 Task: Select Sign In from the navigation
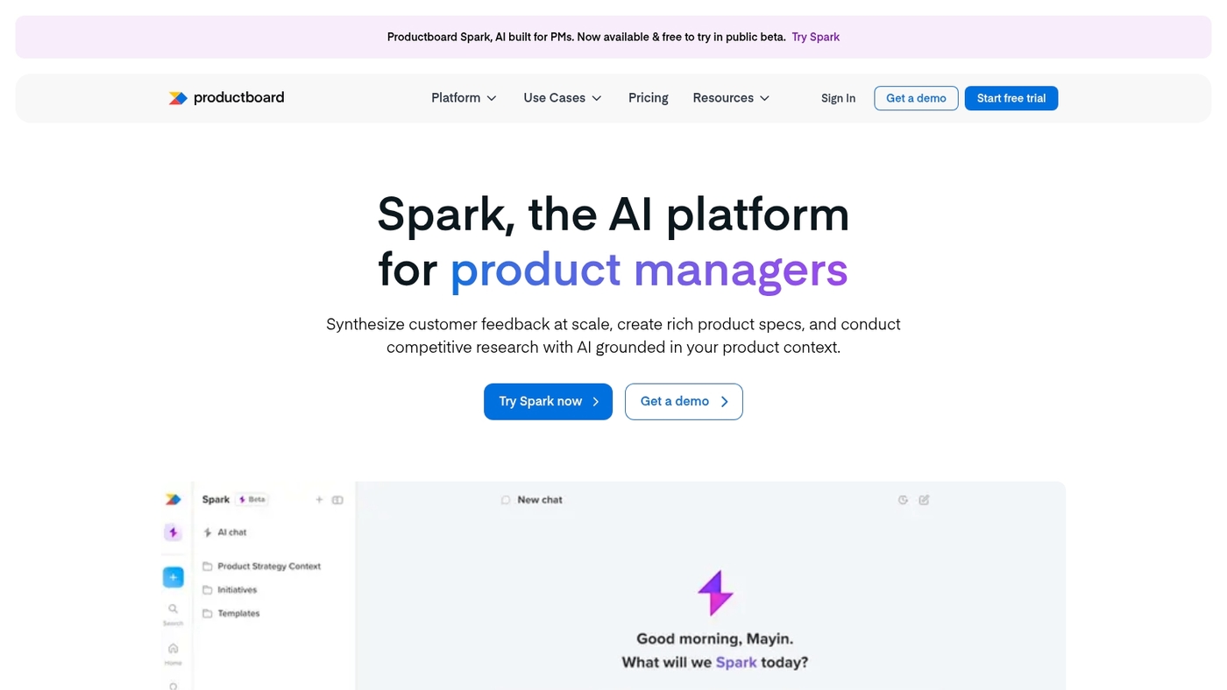[838, 97]
